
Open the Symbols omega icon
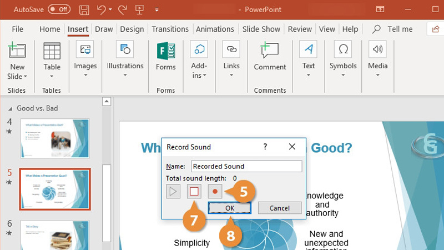(343, 49)
